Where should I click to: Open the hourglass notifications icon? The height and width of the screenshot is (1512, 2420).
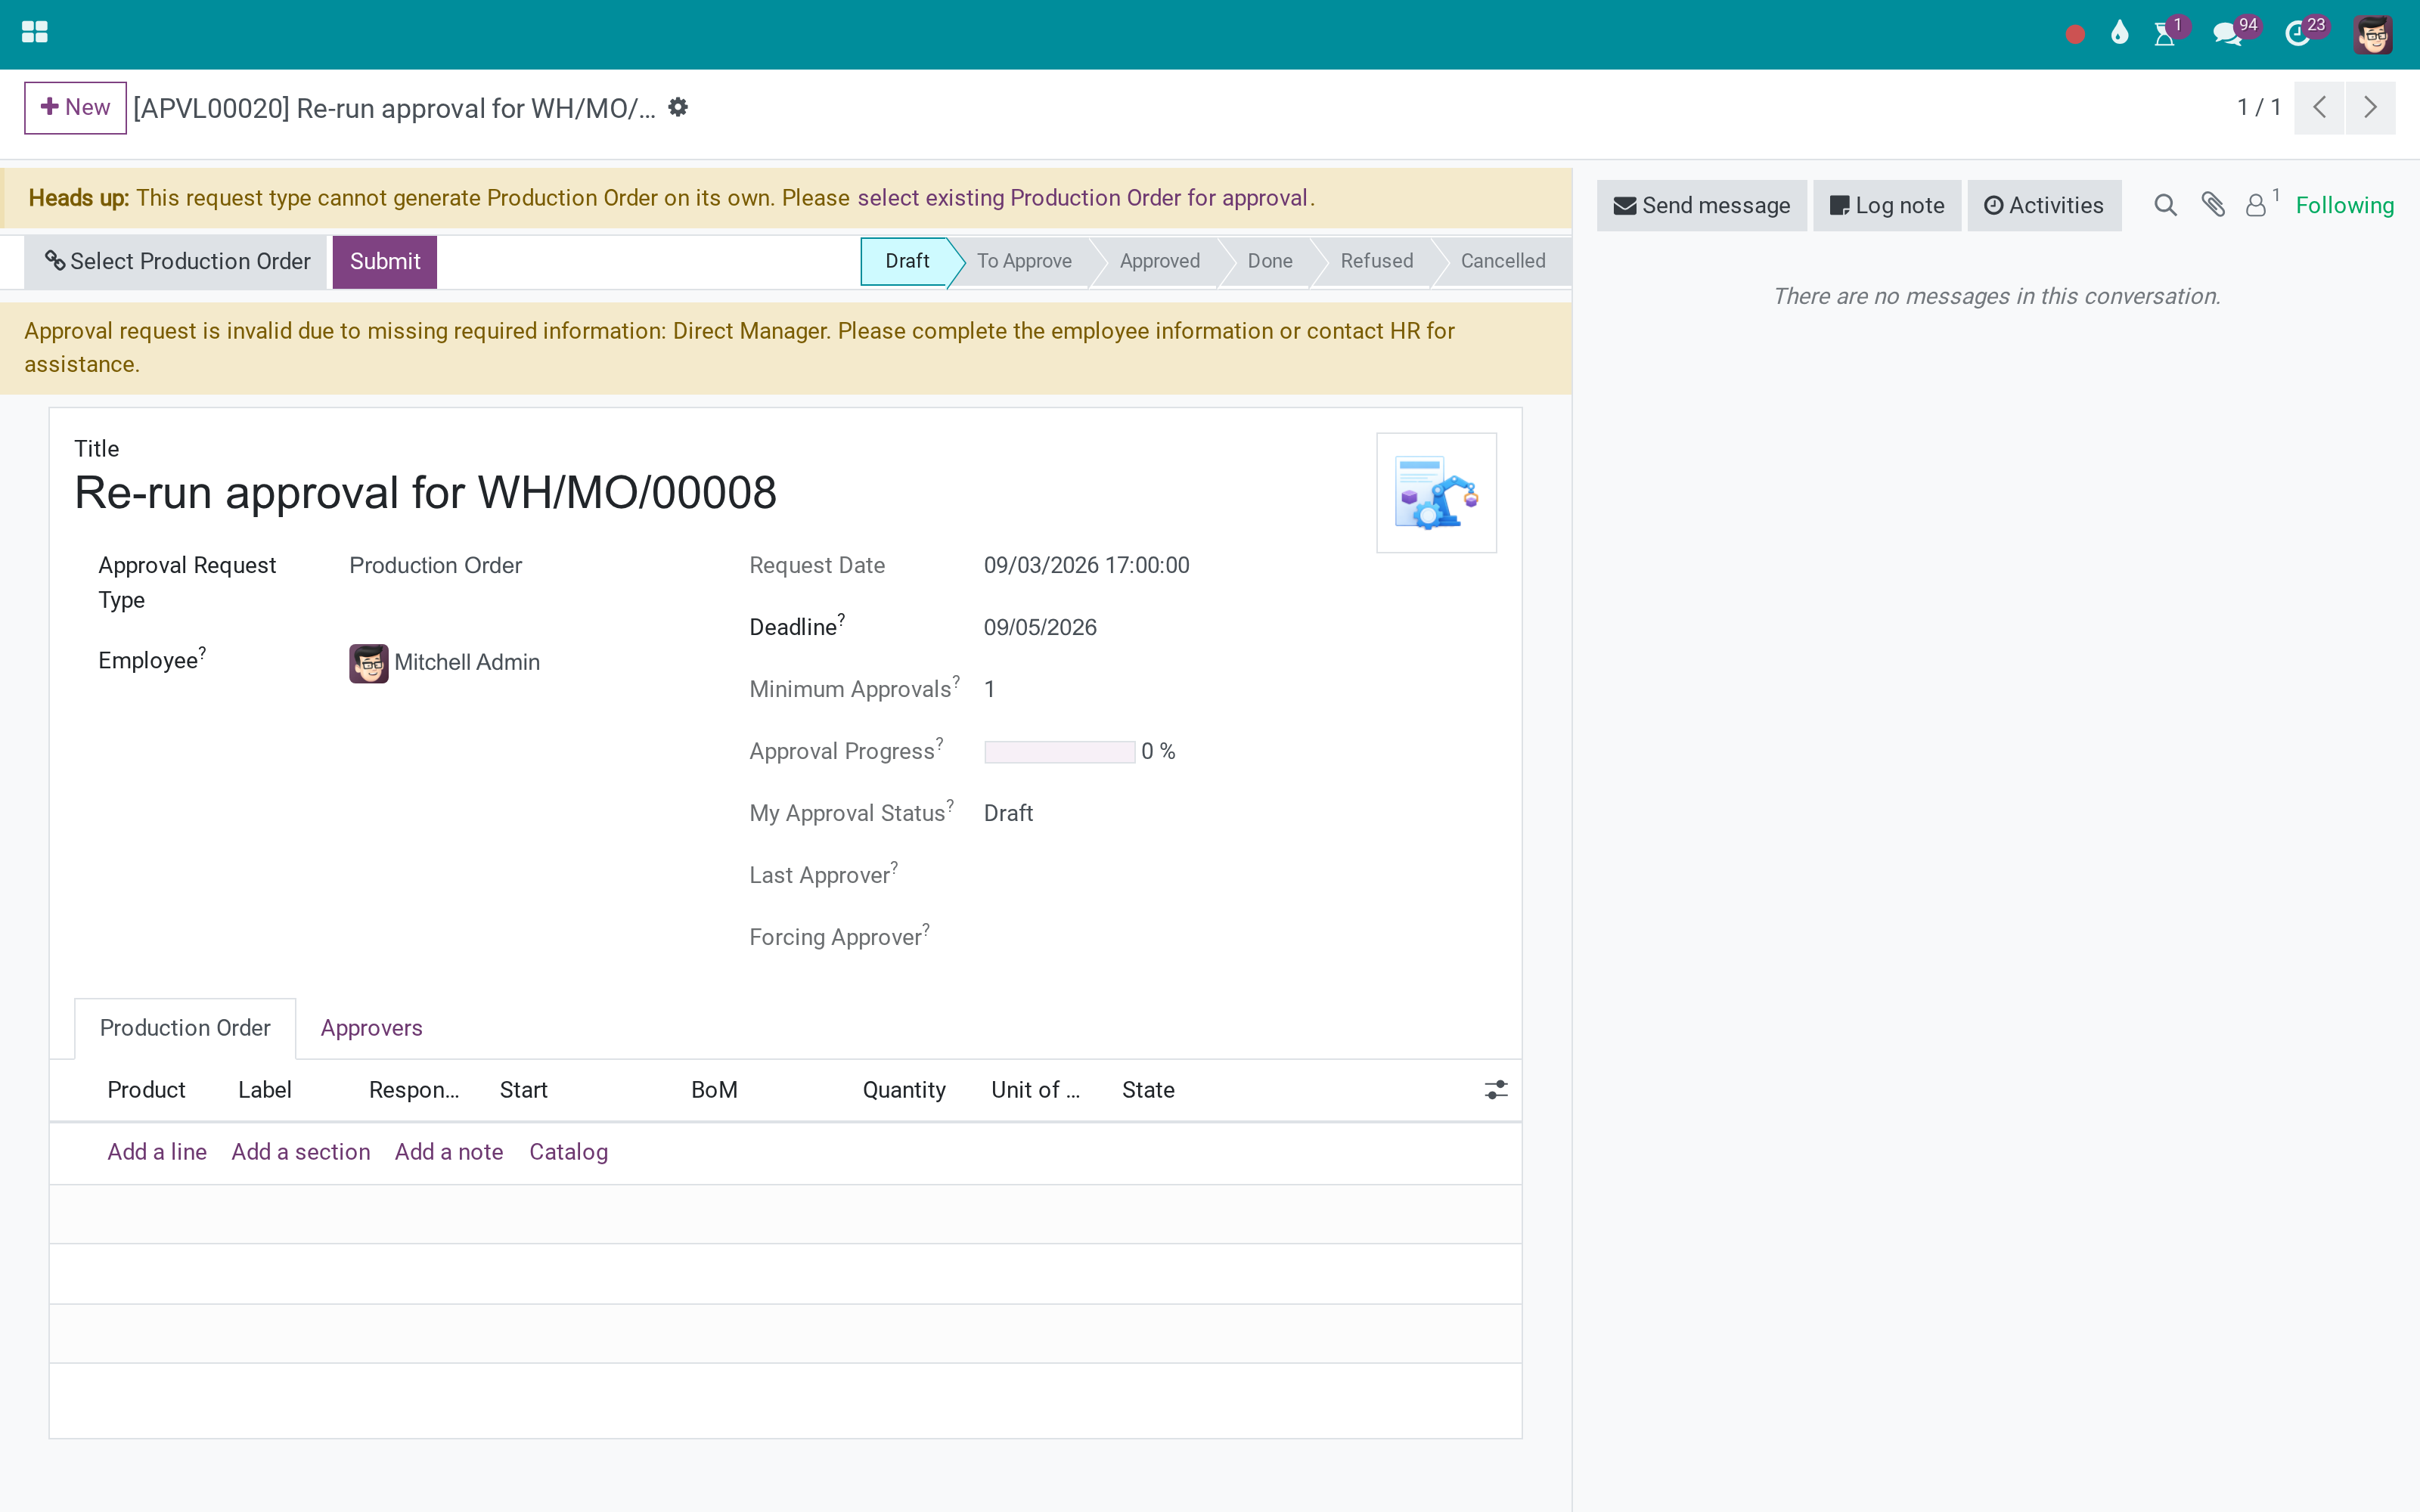(2165, 35)
